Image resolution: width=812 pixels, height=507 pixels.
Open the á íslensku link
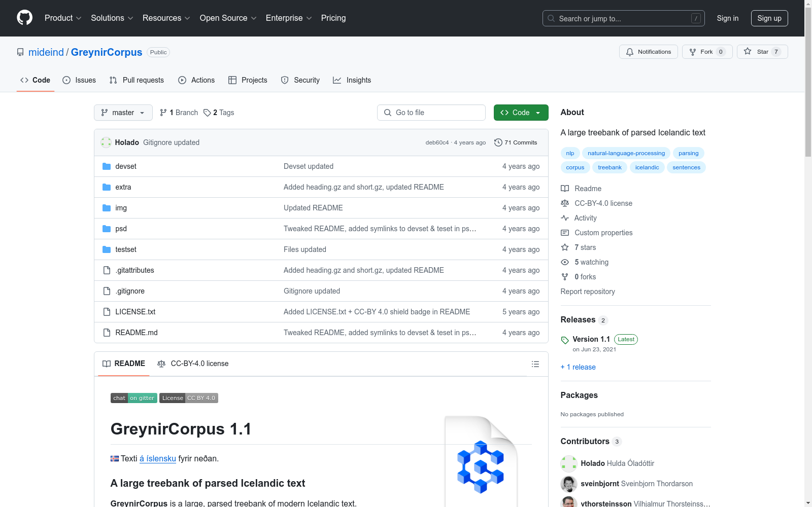[158, 458]
